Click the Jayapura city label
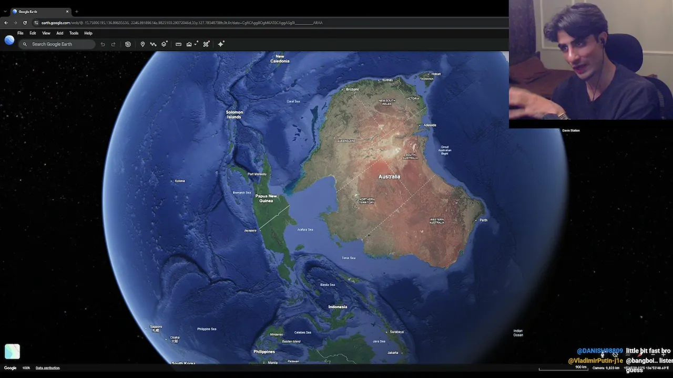Screen dimensions: 673x378 pos(250,230)
